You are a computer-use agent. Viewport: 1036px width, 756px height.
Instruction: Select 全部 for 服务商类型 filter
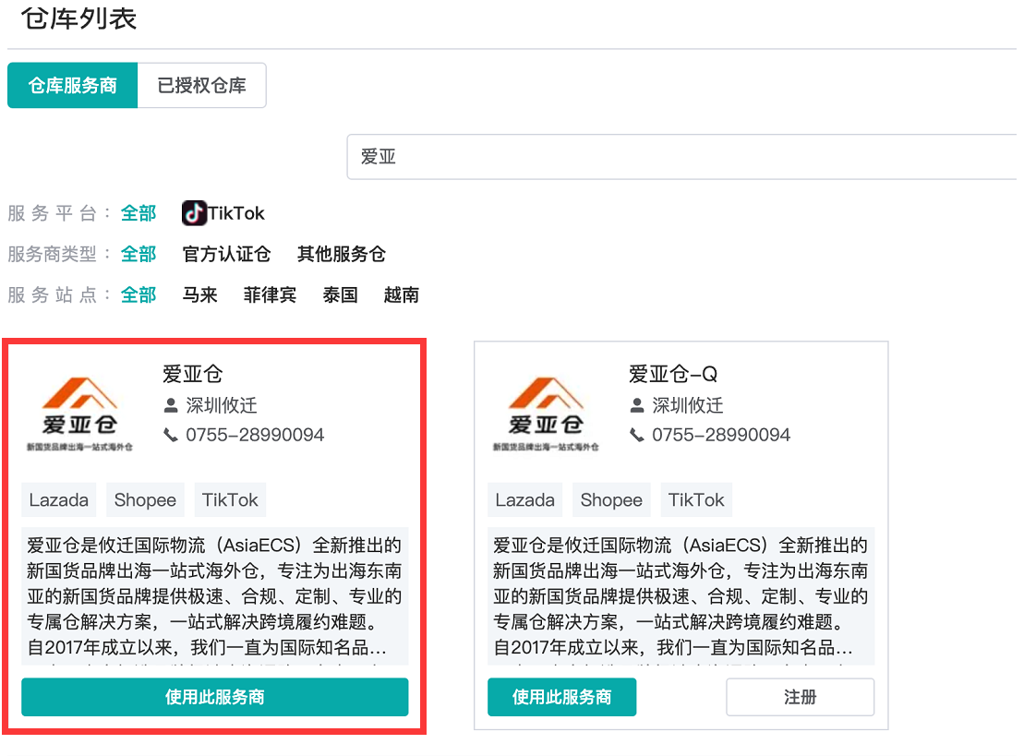pos(139,254)
